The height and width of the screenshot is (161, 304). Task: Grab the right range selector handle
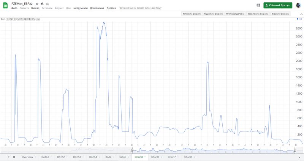click(295, 150)
